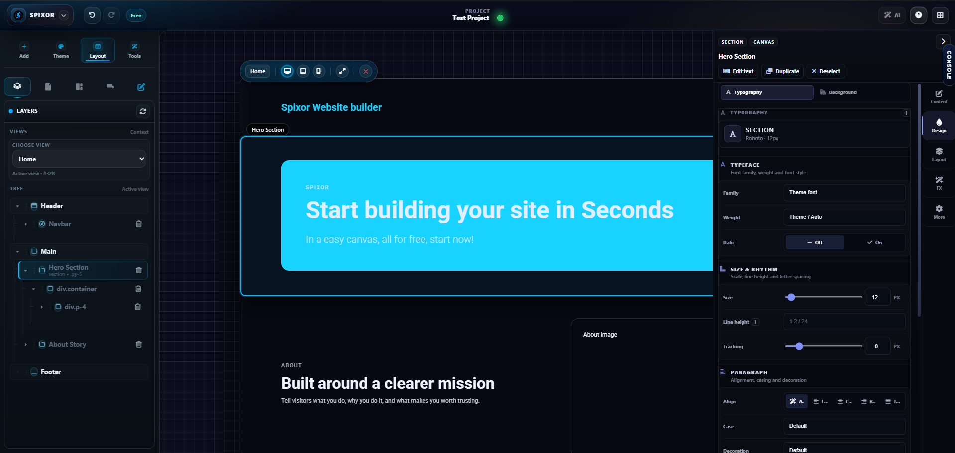This screenshot has width=955, height=453.
Task: Click the Free plan badge
Action: coord(136,16)
